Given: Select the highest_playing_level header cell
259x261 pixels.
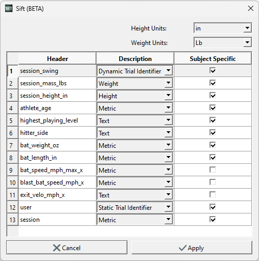Looking at the screenshot, I should pos(57,120).
